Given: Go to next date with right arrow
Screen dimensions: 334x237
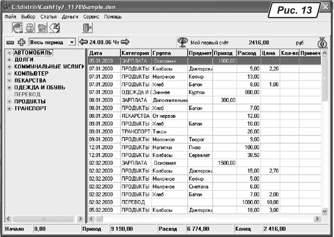Looking at the screenshot, I should point(125,42).
